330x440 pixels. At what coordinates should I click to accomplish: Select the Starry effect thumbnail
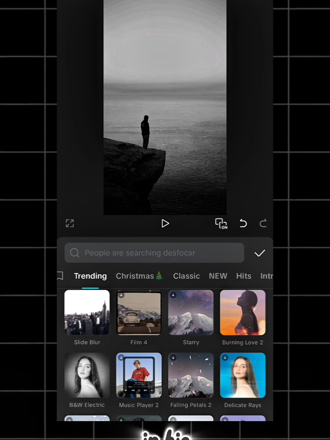click(x=191, y=313)
